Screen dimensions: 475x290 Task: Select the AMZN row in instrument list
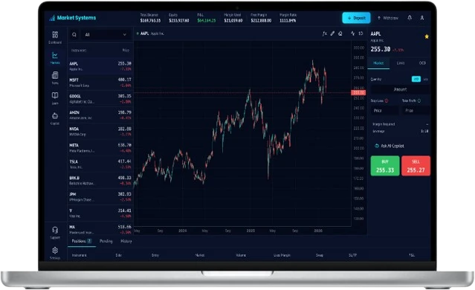pyautogui.click(x=100, y=115)
